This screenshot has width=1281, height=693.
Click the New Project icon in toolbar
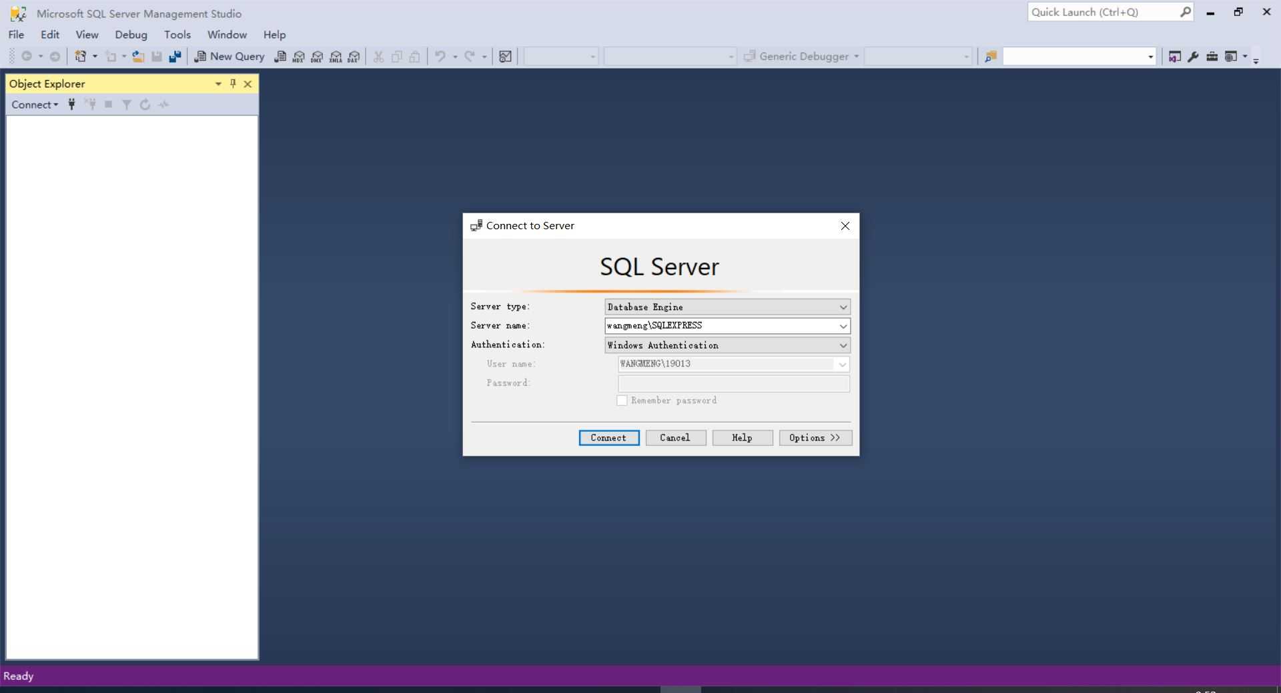coord(81,57)
